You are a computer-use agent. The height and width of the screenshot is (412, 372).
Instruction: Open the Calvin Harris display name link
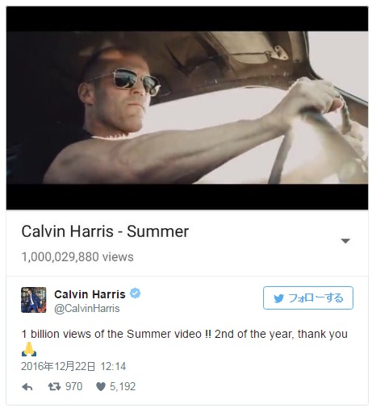(90, 294)
